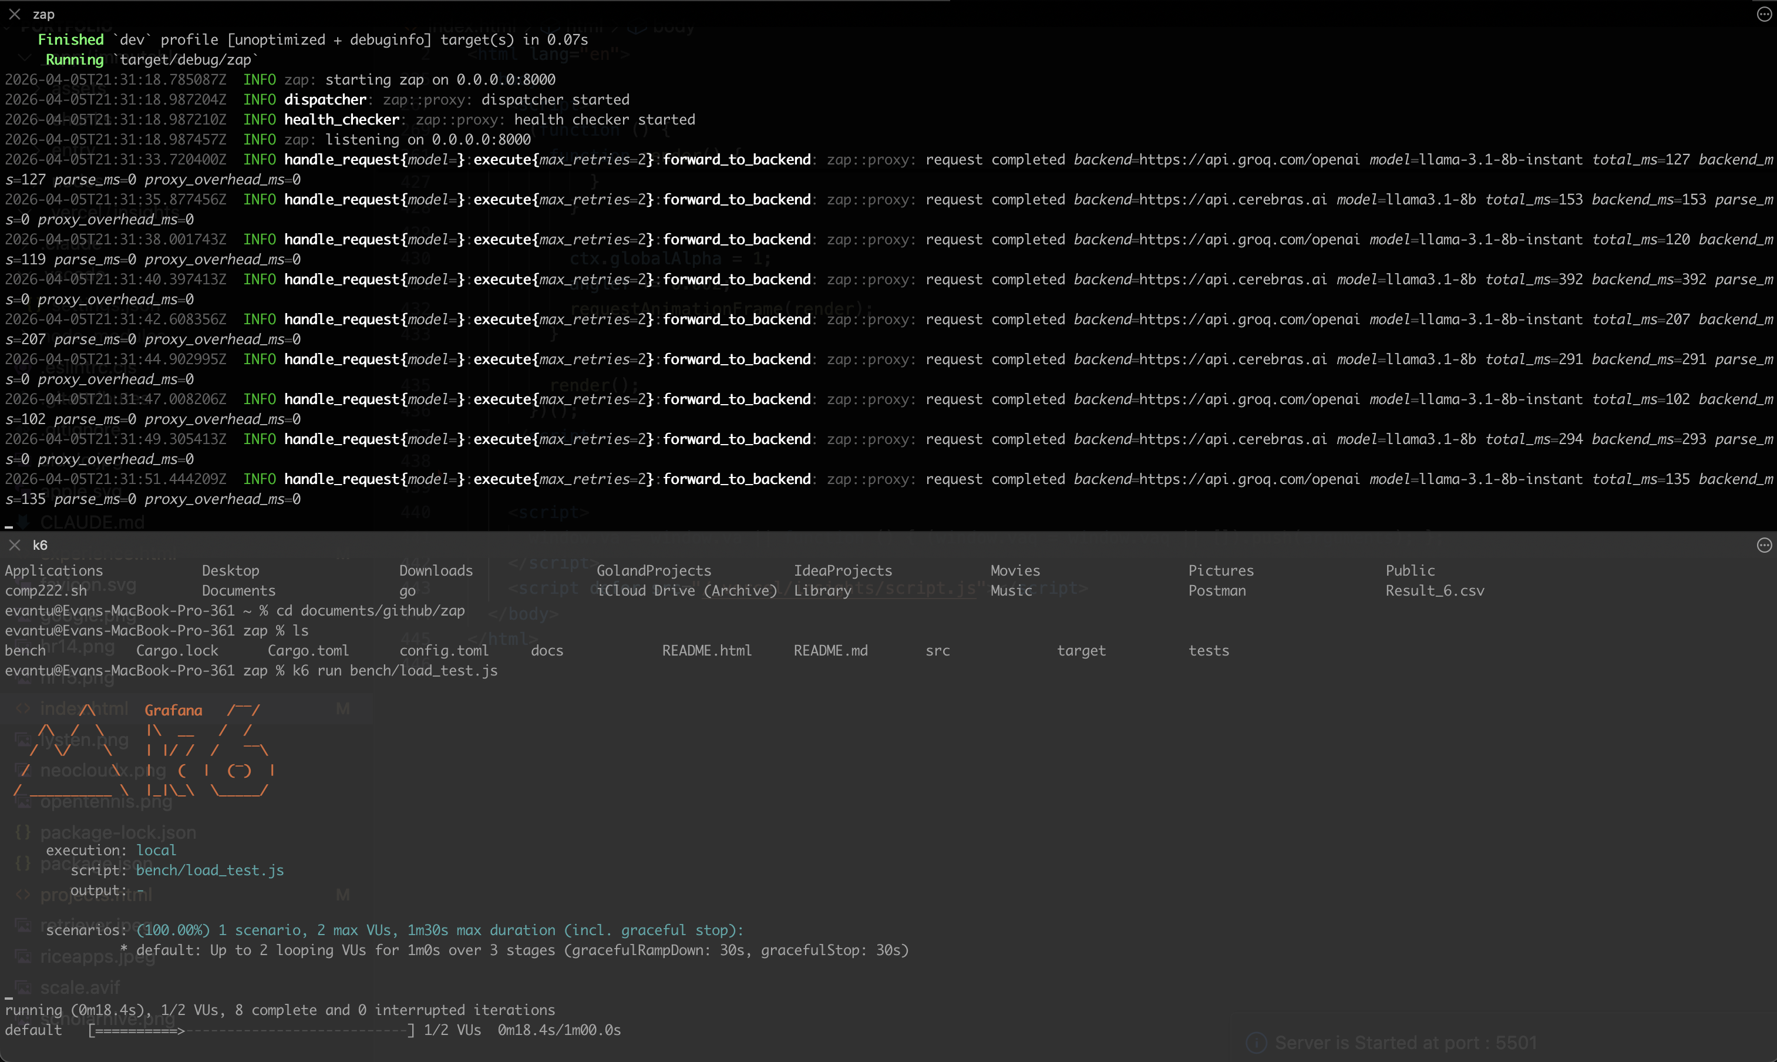The image size is (1777, 1062).
Task: Click the k6 default scenario progress bar
Action: [250, 1030]
